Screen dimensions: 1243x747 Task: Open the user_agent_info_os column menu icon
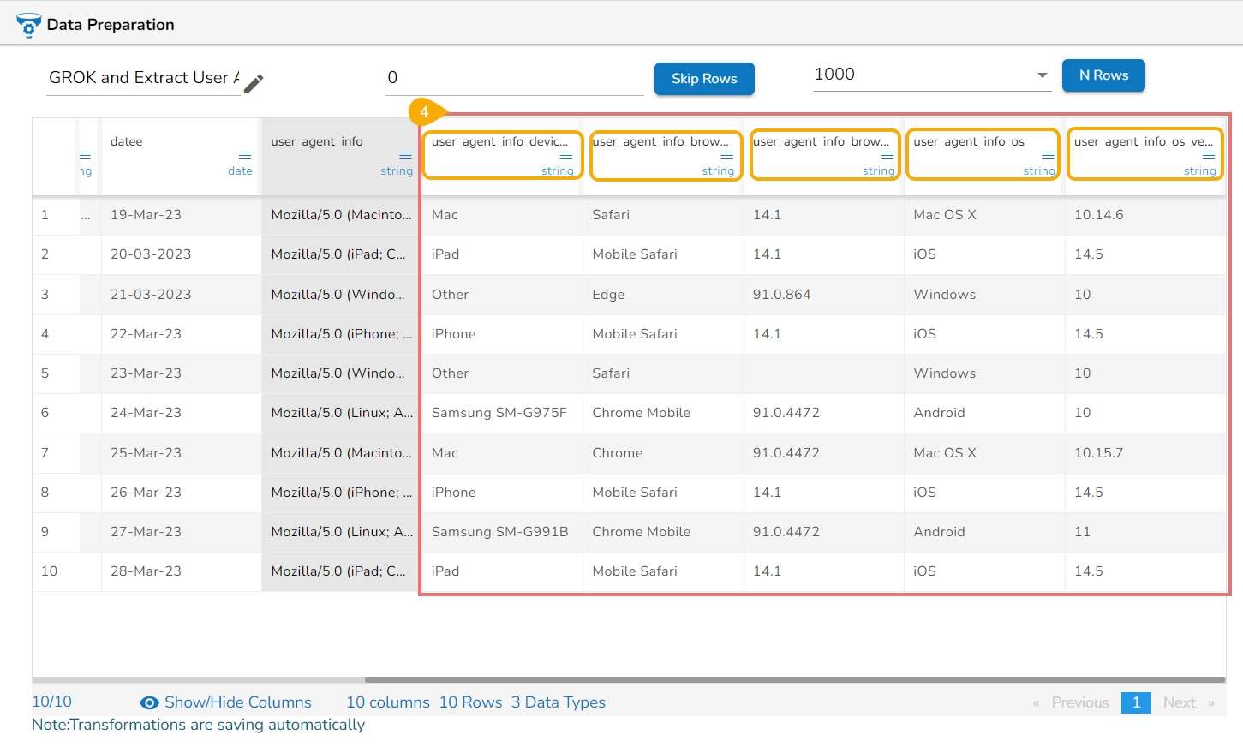pyautogui.click(x=1047, y=155)
